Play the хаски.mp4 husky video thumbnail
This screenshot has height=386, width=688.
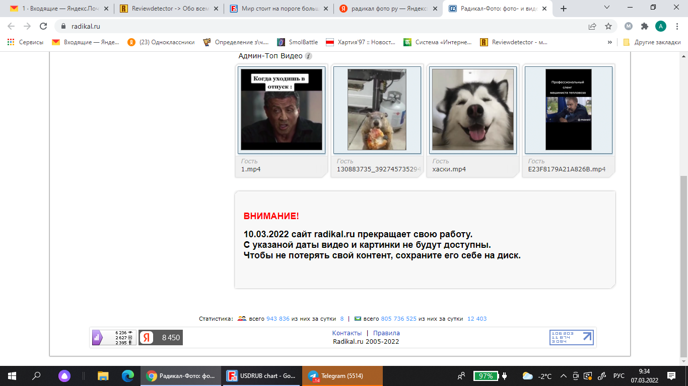pos(472,110)
